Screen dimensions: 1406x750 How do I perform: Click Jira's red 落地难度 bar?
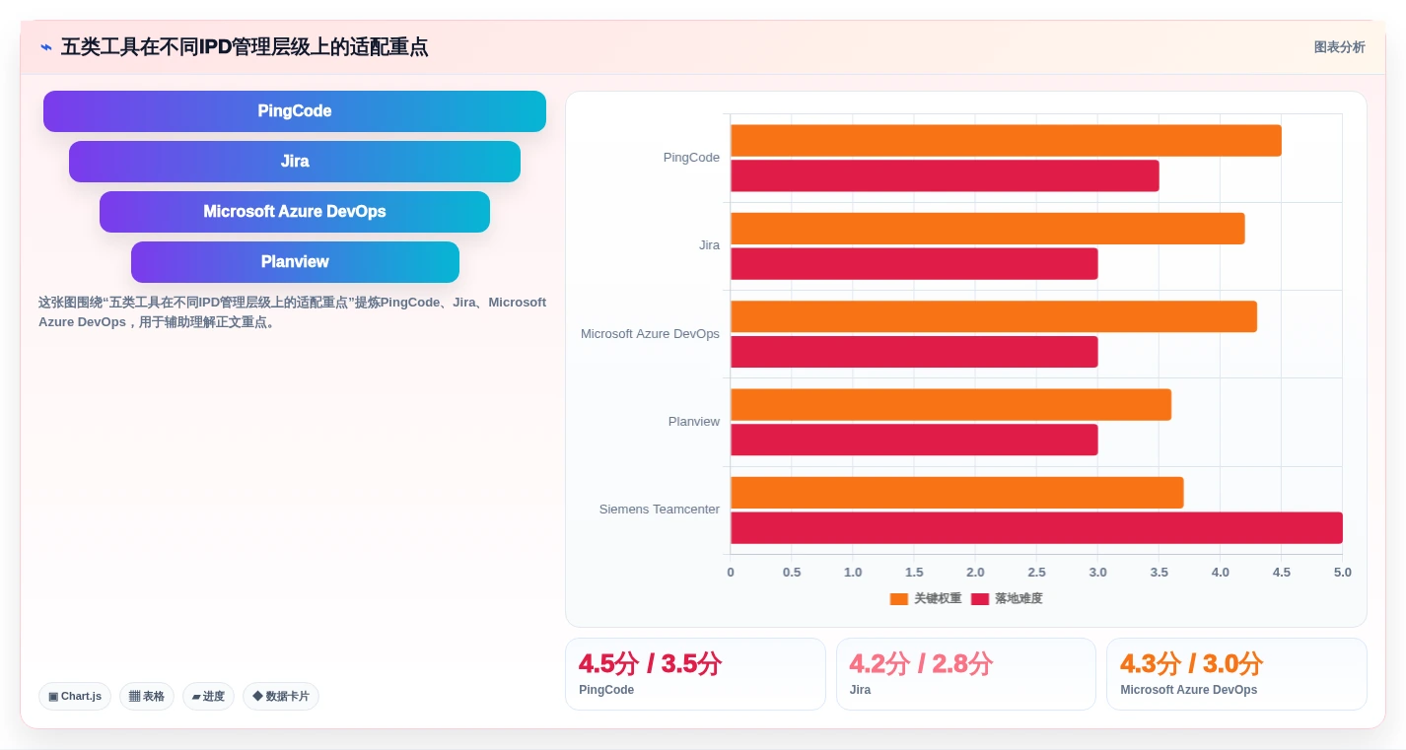click(x=914, y=264)
